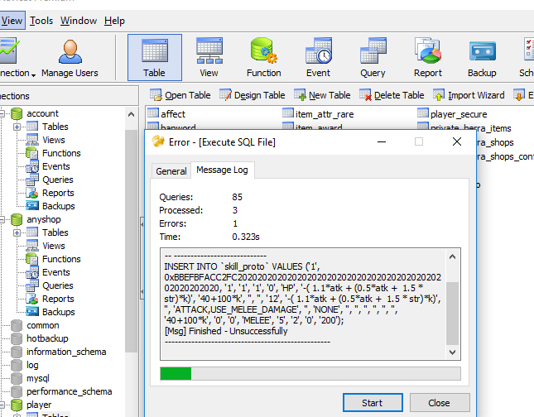Select the hotbackup database

[47, 338]
